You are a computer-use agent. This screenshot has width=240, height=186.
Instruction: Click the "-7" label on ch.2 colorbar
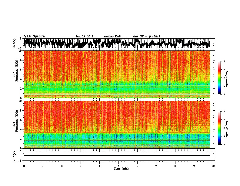pyautogui.click(x=223, y=145)
